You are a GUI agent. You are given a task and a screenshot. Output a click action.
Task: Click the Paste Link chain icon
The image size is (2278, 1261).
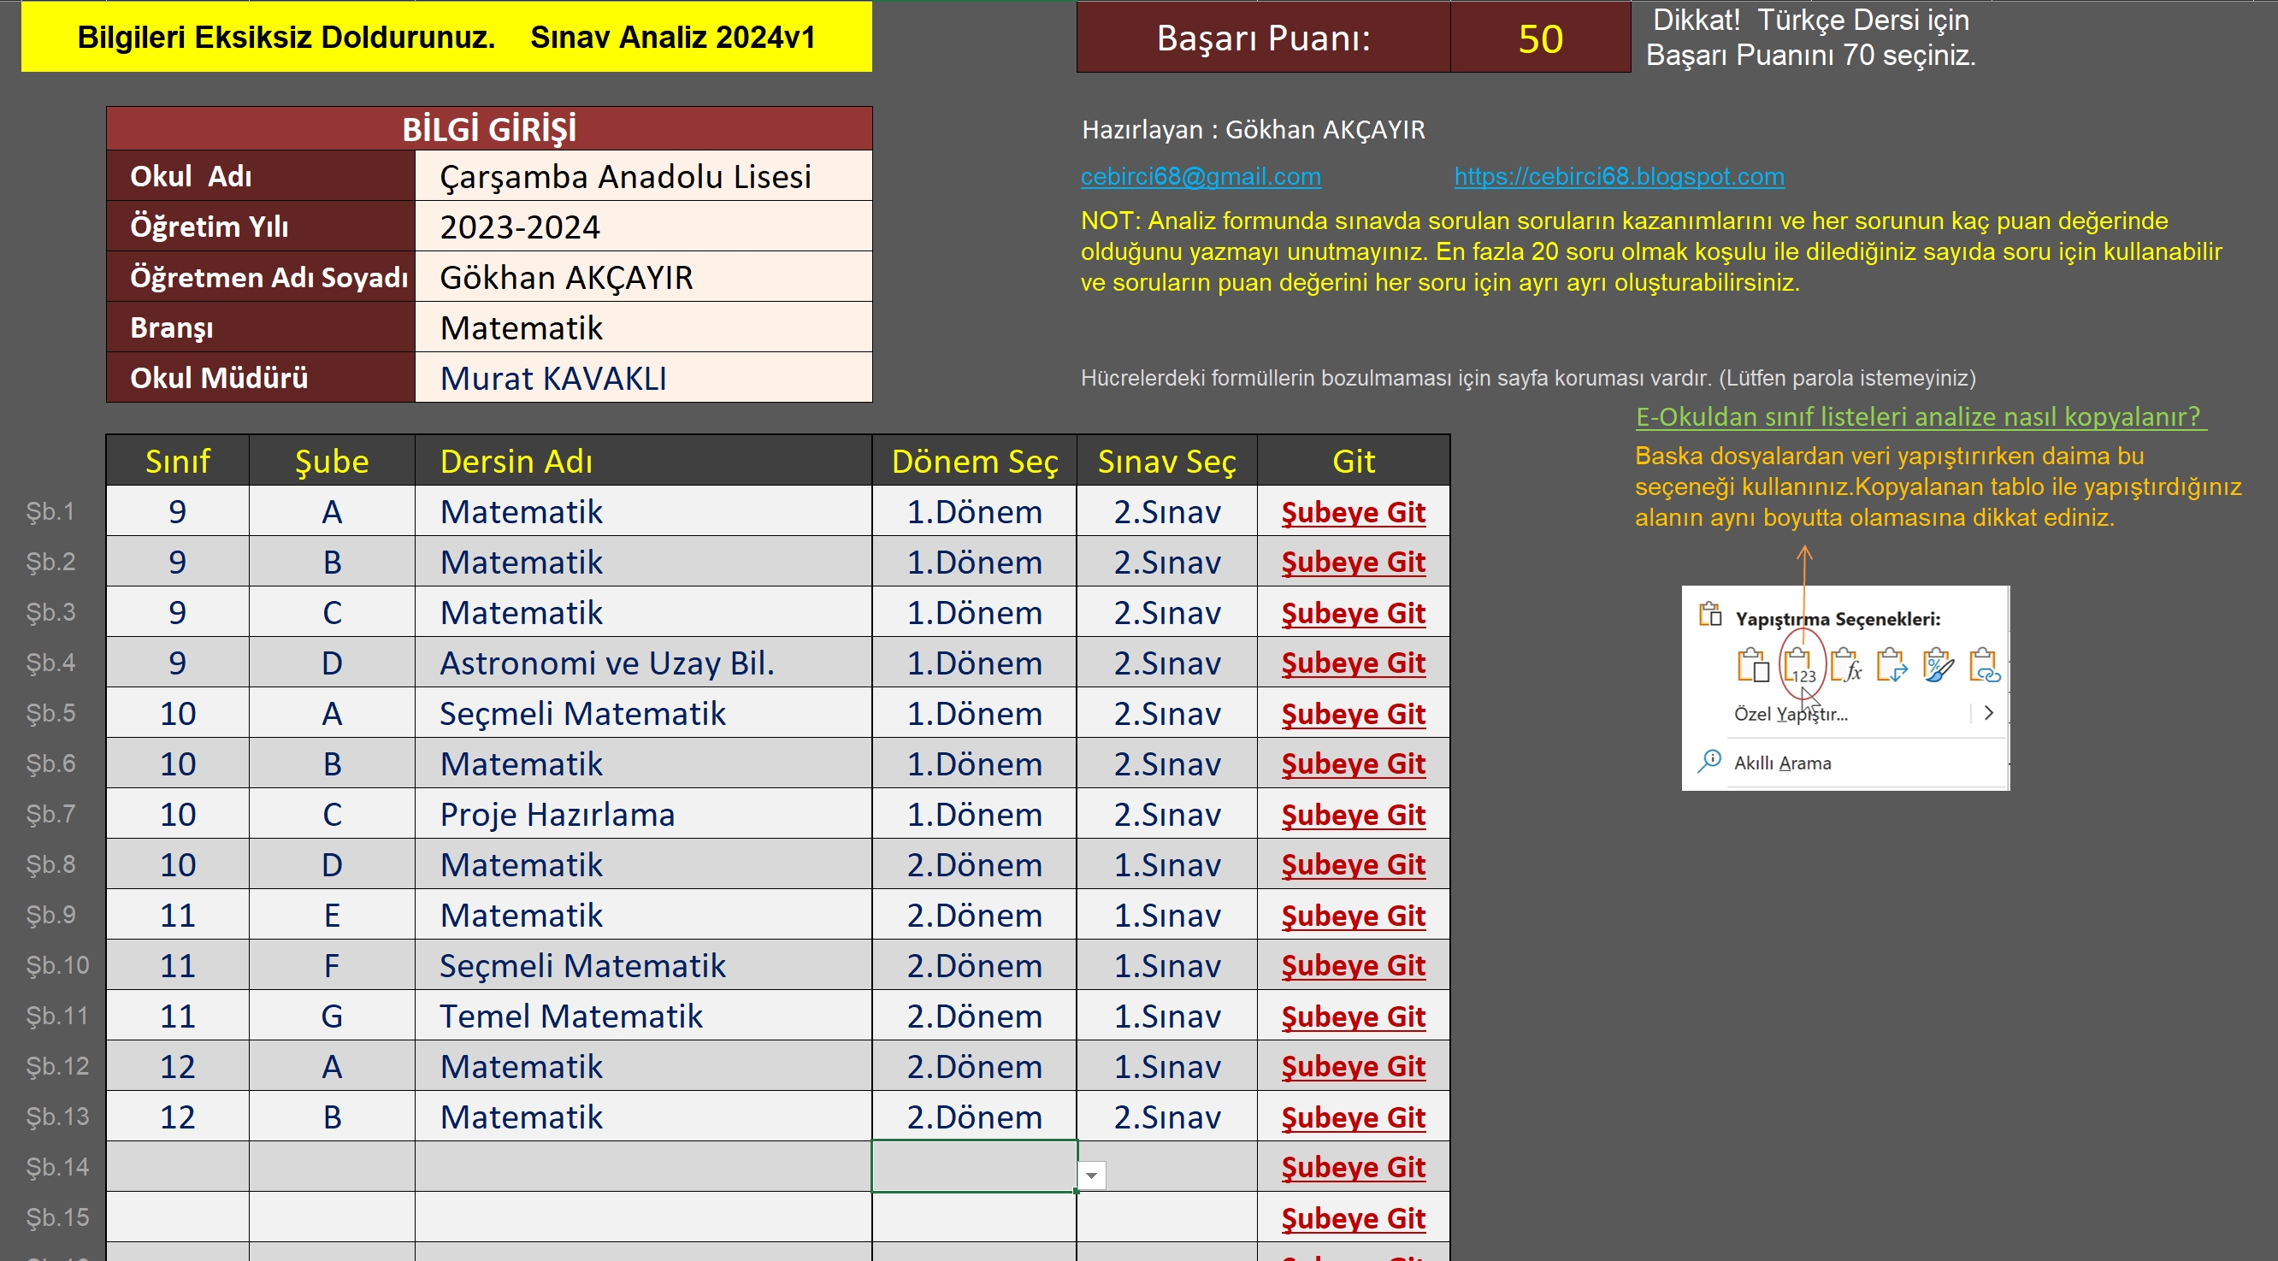[x=1985, y=666]
